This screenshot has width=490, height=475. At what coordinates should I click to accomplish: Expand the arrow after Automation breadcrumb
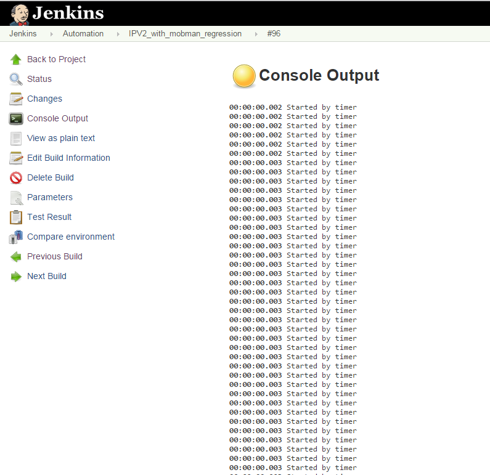(x=118, y=34)
